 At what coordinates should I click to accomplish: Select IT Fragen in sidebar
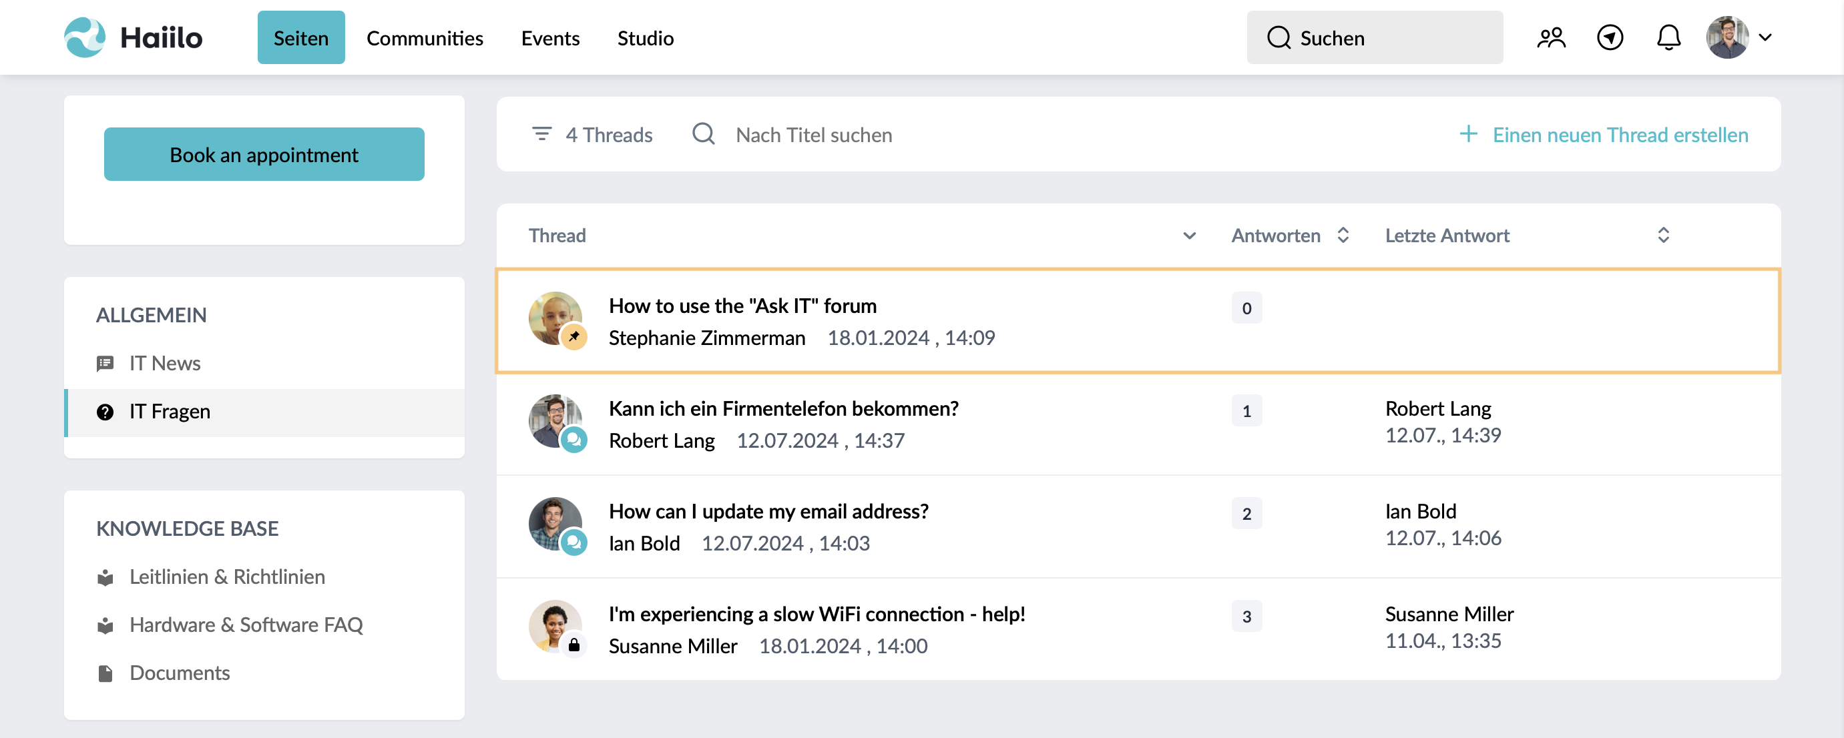[264, 412]
